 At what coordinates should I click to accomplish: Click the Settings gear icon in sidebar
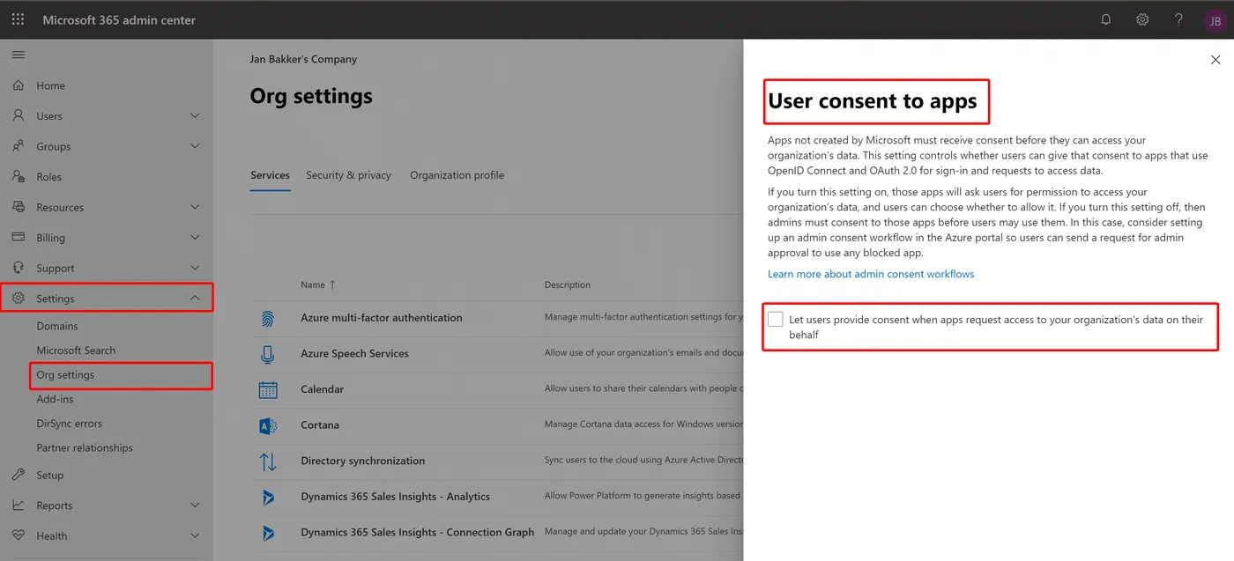click(19, 299)
